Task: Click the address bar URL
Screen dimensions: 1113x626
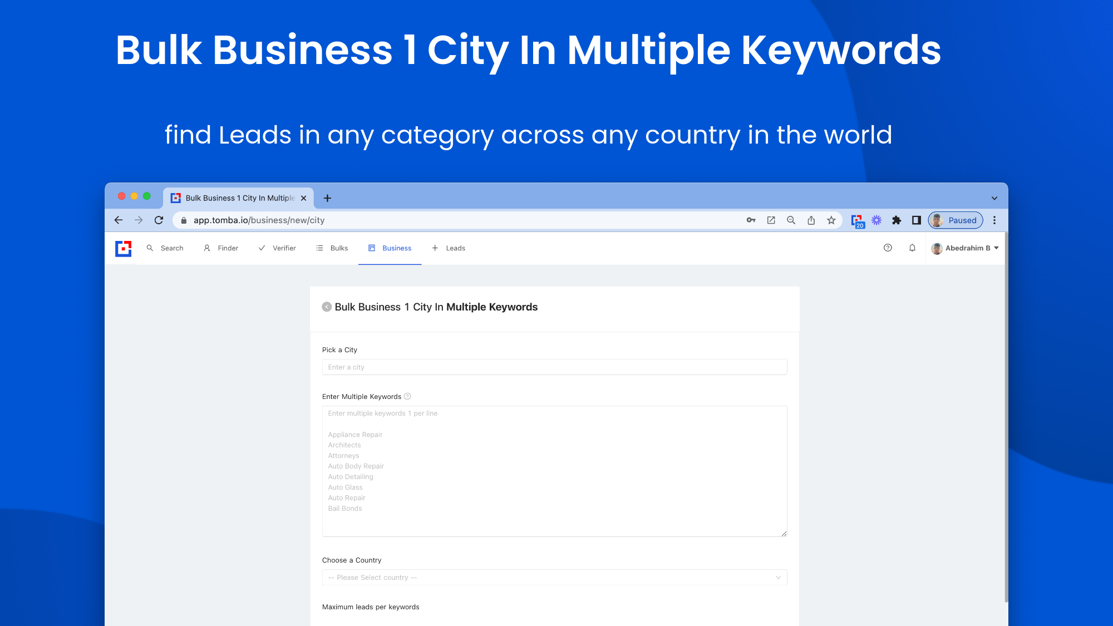Action: pos(259,220)
